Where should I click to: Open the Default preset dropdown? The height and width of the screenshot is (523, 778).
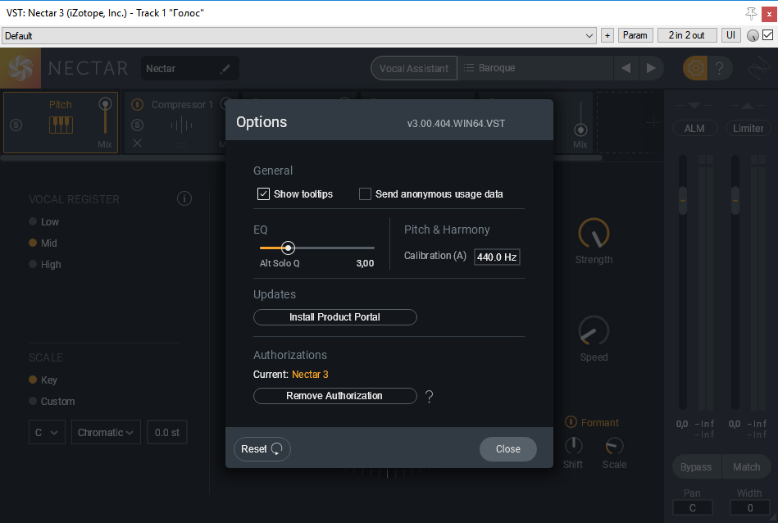pos(299,36)
